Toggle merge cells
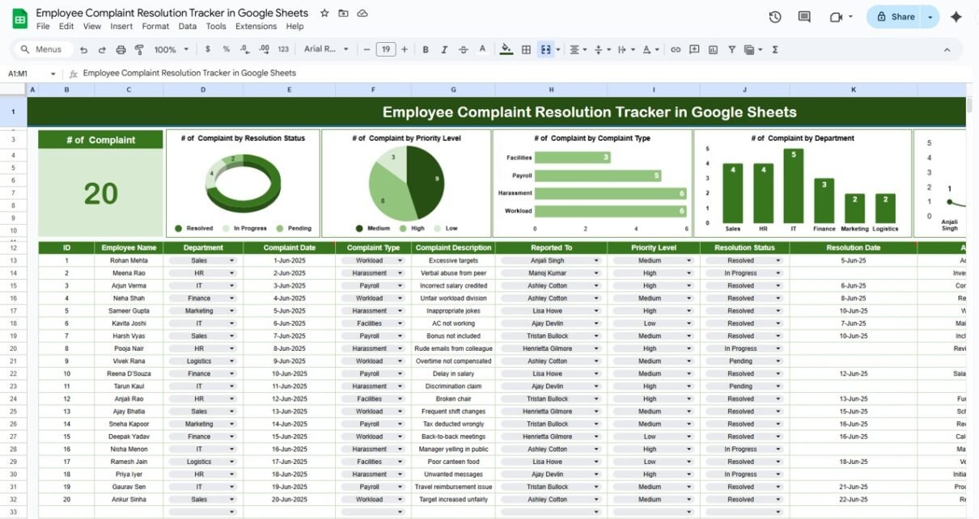This screenshot has width=979, height=519. click(545, 49)
